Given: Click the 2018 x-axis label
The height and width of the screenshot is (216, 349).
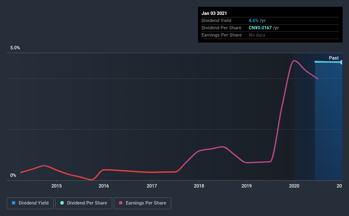Looking at the screenshot, I should 199,186.
